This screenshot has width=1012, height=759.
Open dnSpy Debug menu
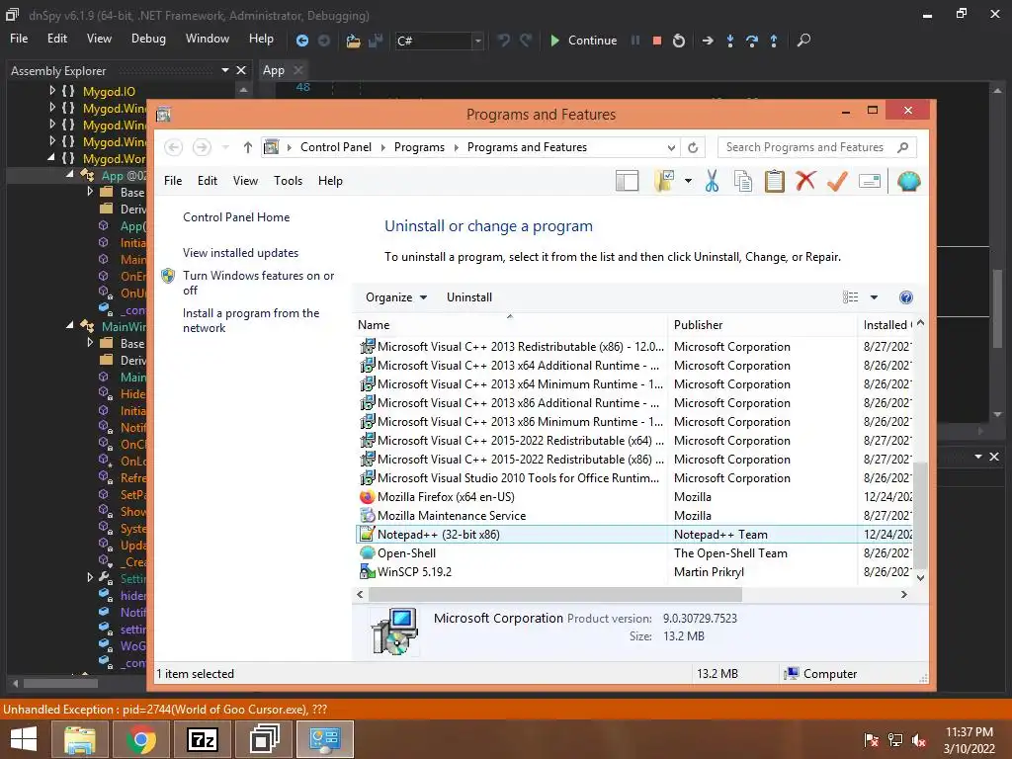tap(148, 39)
